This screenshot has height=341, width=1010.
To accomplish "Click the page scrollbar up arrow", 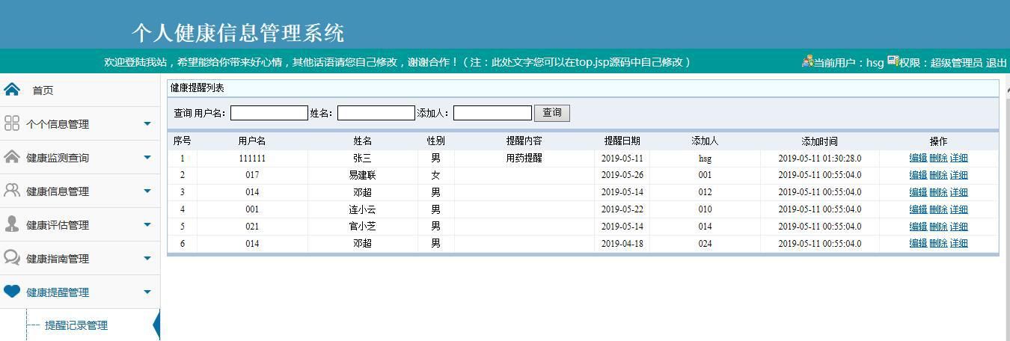I will (1008, 90).
